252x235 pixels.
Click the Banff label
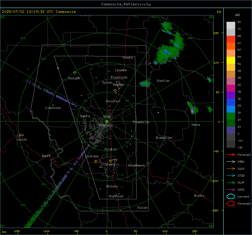tap(46, 156)
